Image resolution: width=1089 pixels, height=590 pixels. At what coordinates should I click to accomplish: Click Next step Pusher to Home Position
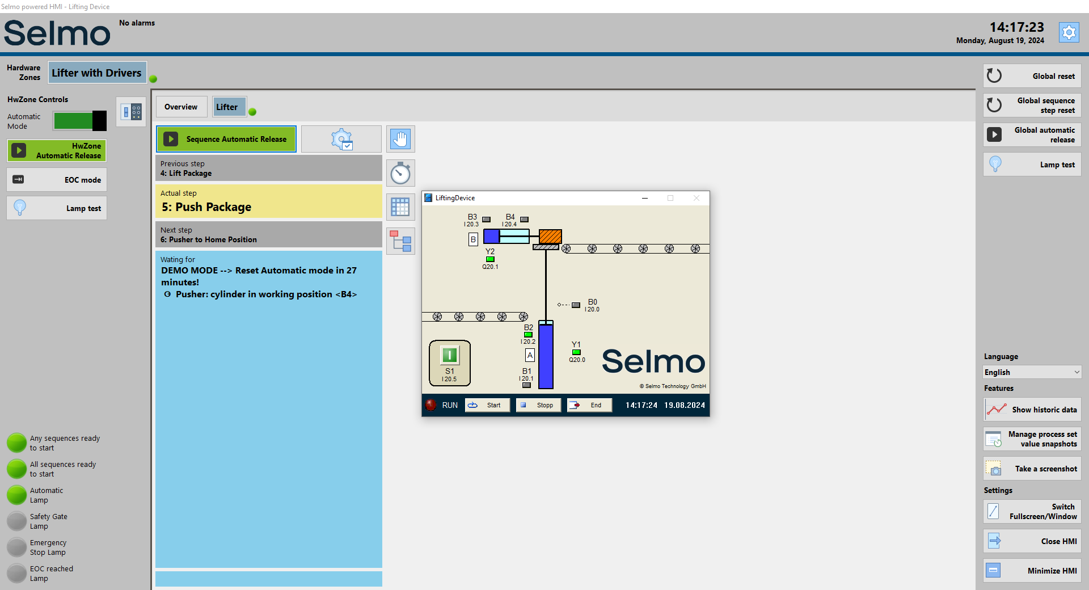coord(269,234)
